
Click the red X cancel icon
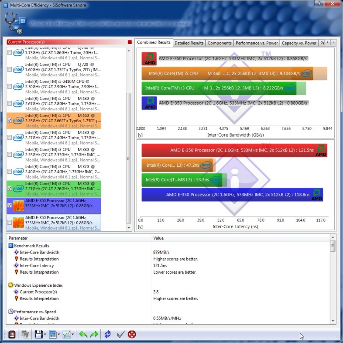132,334
